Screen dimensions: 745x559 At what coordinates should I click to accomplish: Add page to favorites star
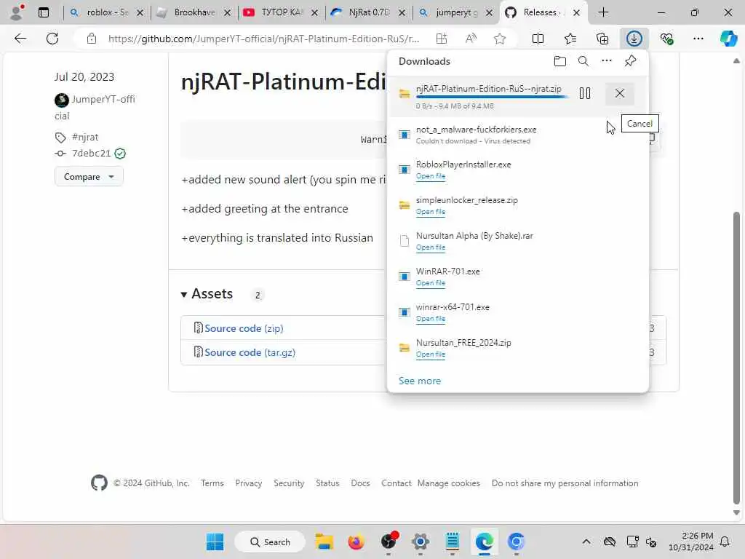pos(499,39)
